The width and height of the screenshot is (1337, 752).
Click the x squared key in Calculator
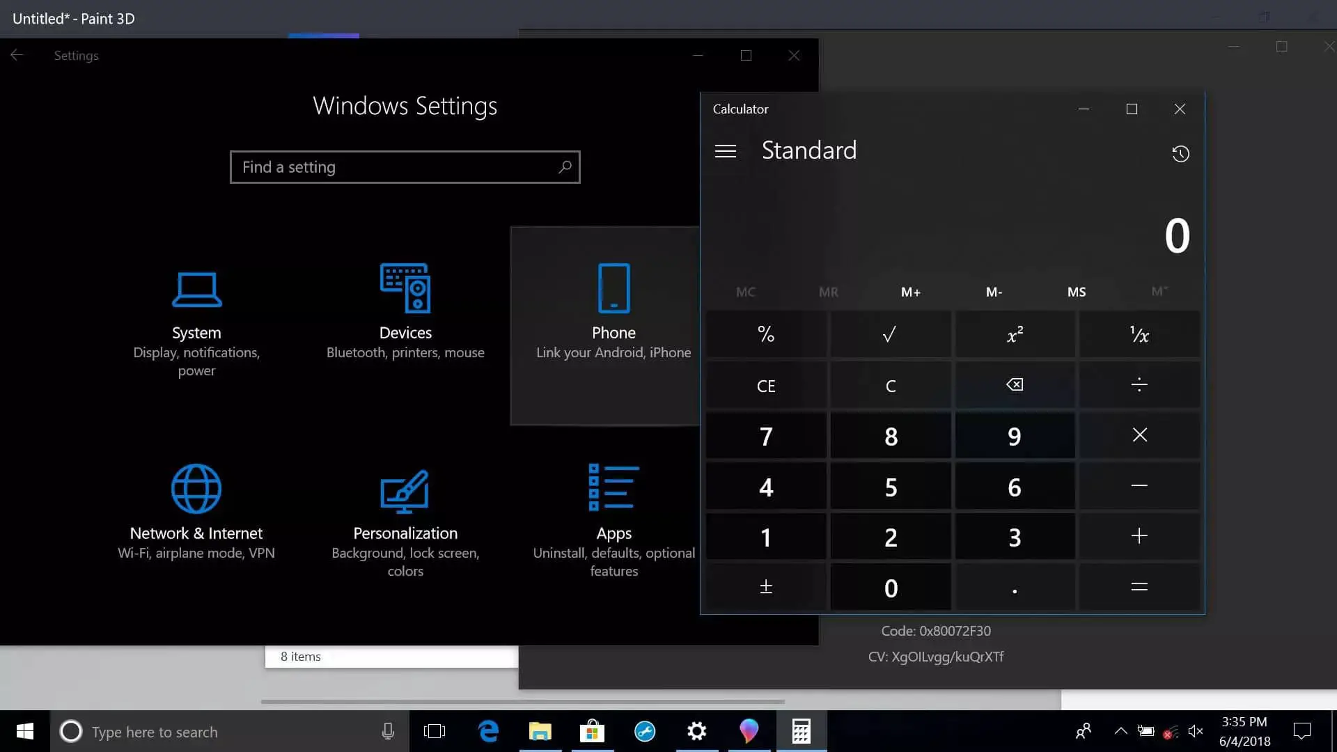tap(1015, 334)
